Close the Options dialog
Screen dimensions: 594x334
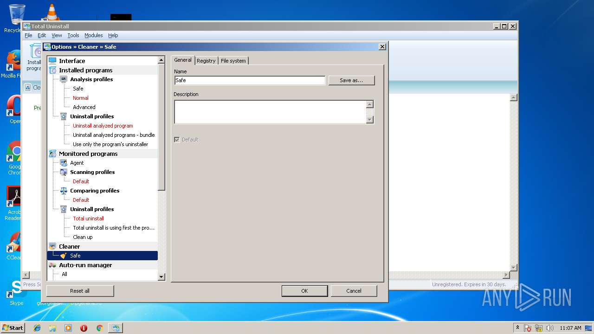[x=382, y=47]
